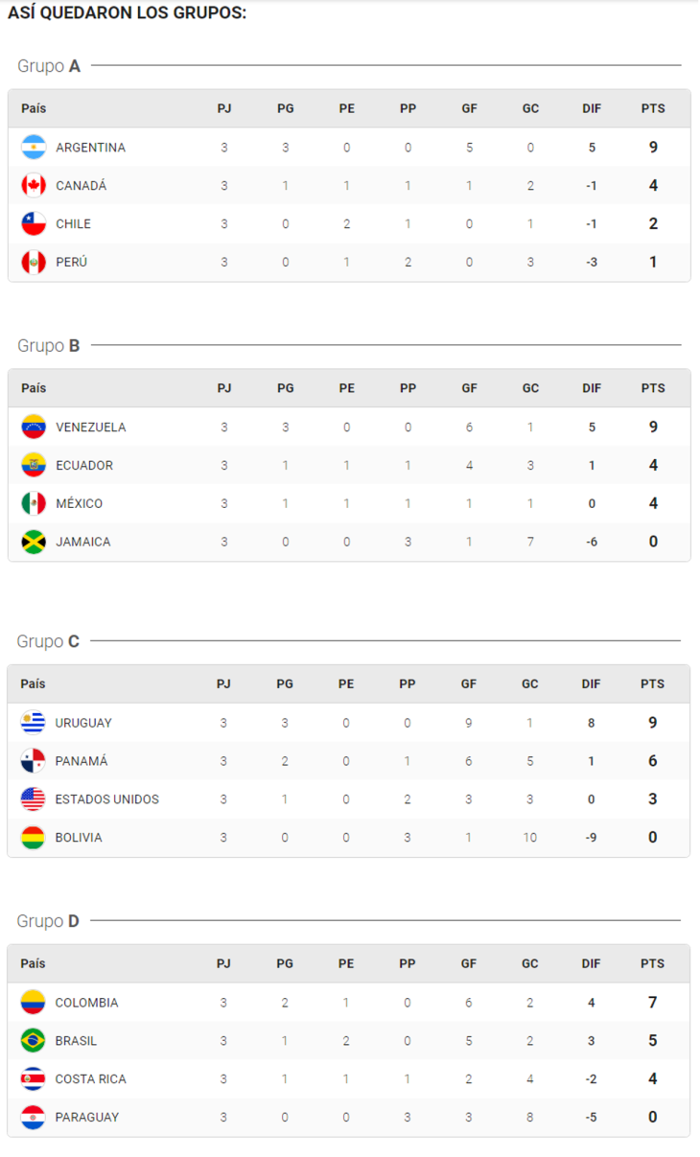Click the Costa Rica flag icon
This screenshot has height=1157, width=700.
(33, 1079)
